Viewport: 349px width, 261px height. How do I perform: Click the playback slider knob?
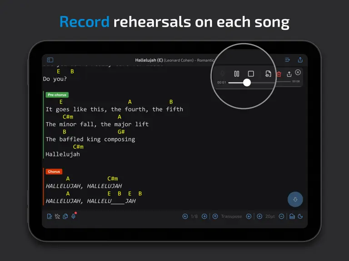pos(247,82)
